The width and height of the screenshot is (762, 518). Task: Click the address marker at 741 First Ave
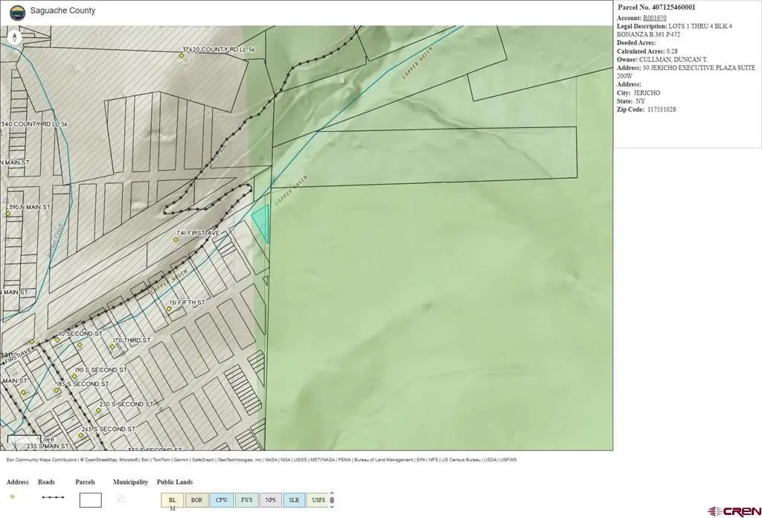pyautogui.click(x=176, y=240)
